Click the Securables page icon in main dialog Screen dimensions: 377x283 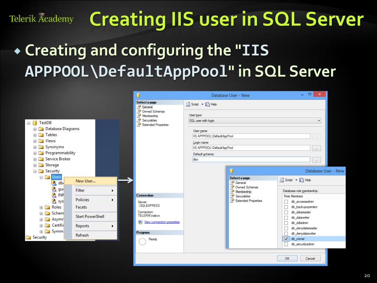click(x=139, y=120)
